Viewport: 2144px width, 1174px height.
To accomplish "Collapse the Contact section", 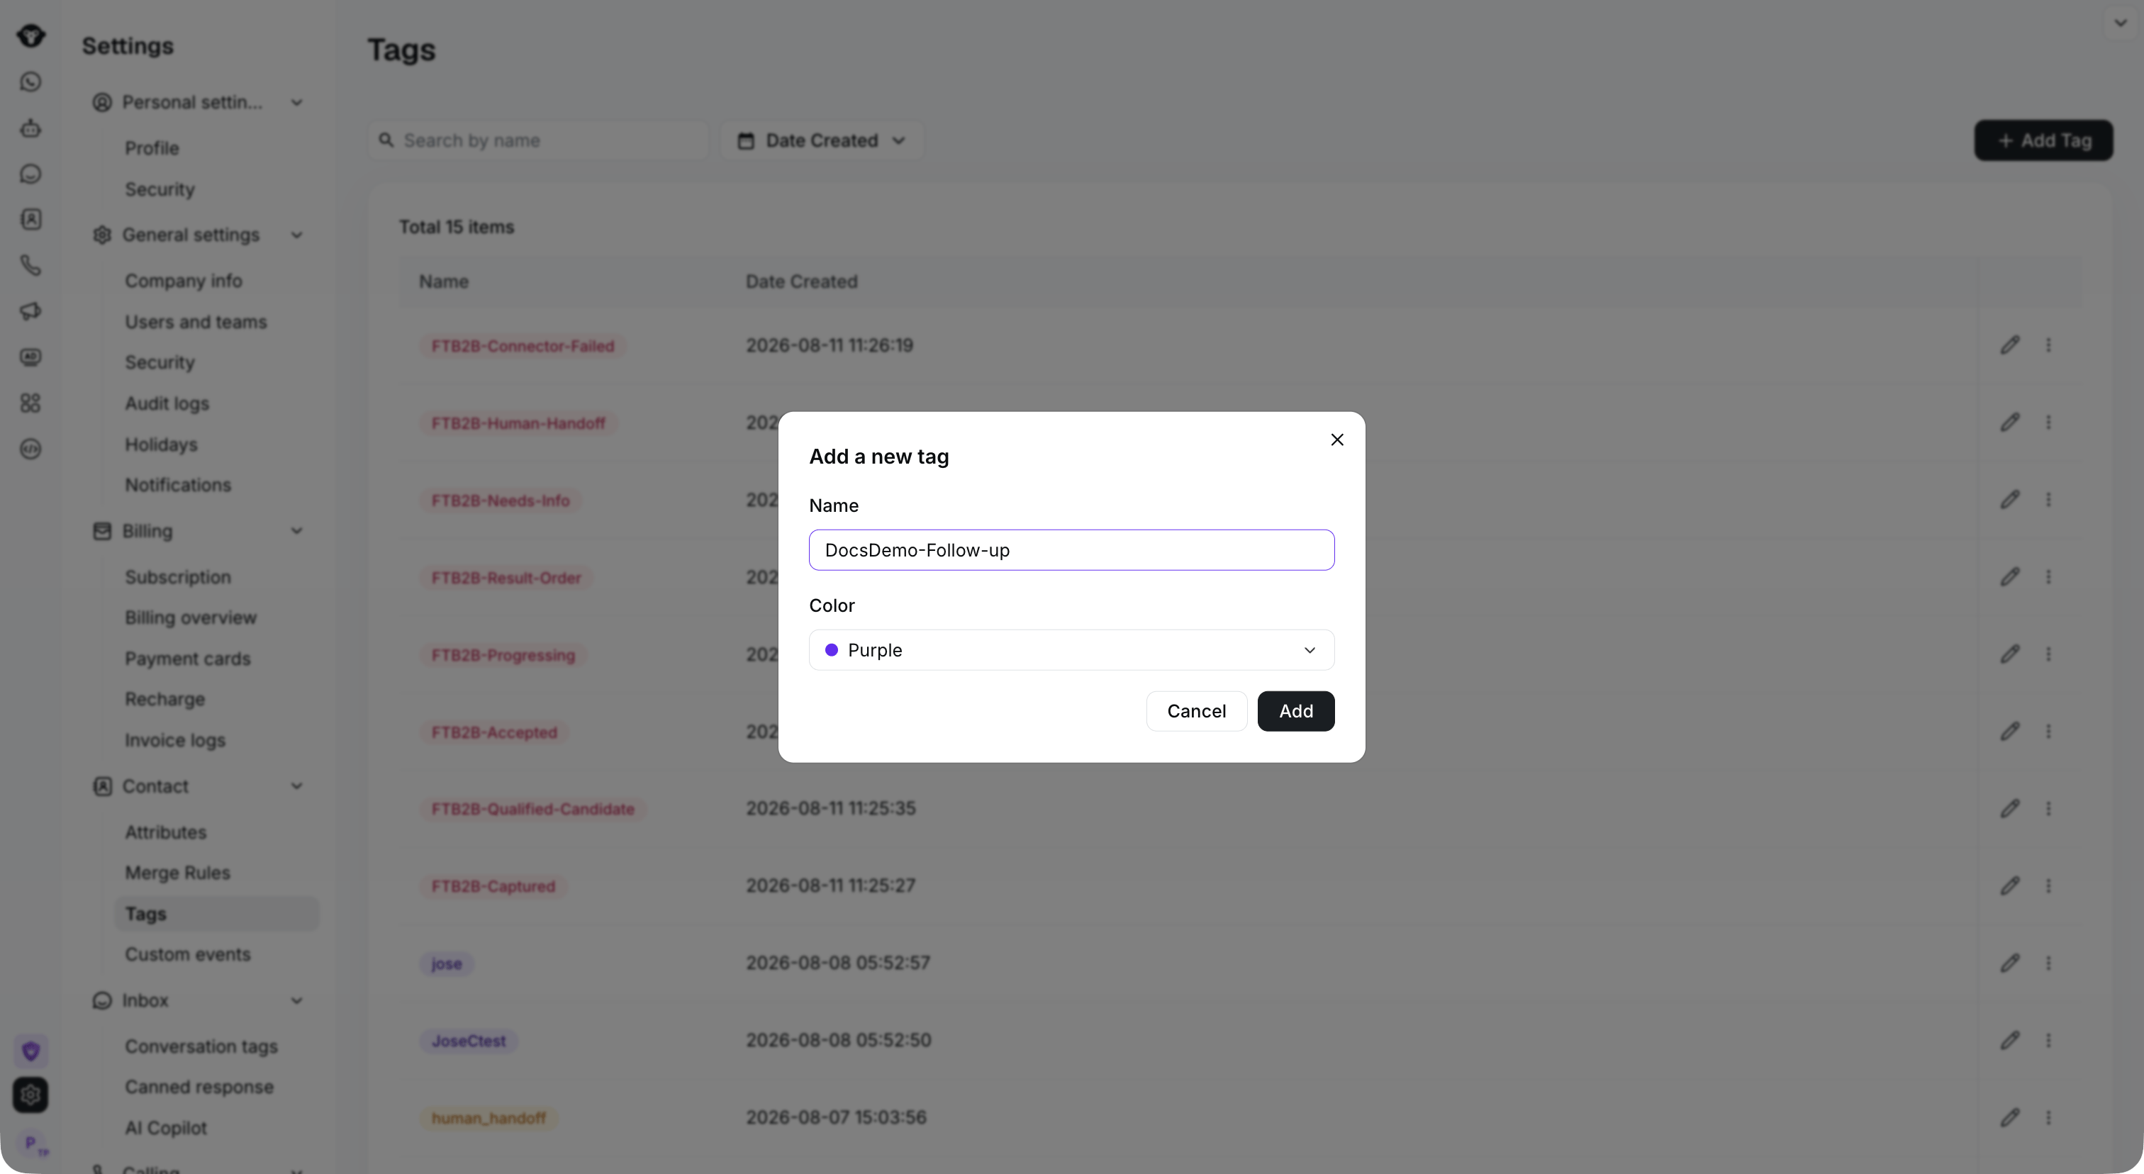I will (296, 786).
